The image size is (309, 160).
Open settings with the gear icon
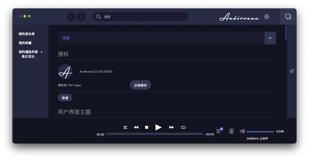tap(266, 17)
